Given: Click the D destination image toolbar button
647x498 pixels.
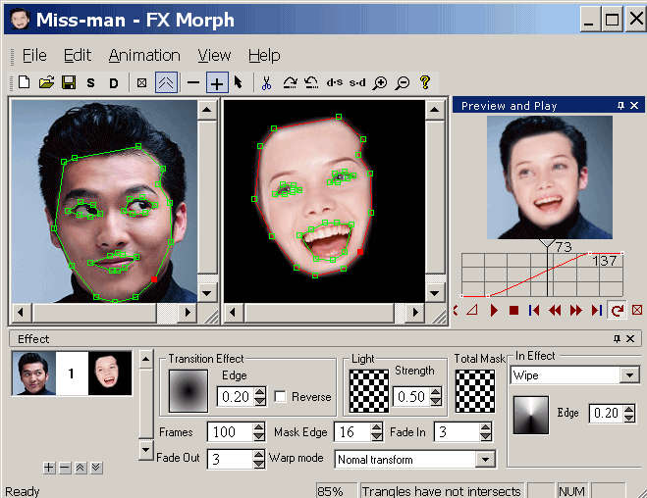Looking at the screenshot, I should tap(114, 83).
